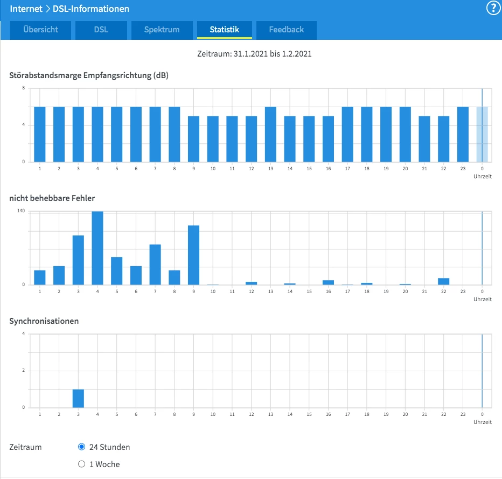502x479 pixels.
Task: Open the Feedback tab
Action: (x=286, y=30)
